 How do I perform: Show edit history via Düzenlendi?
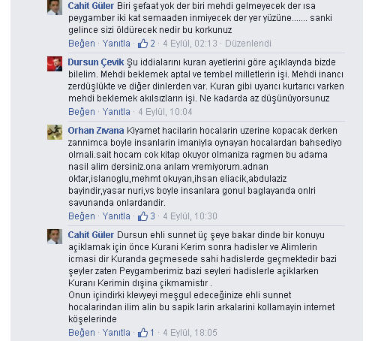(x=248, y=44)
